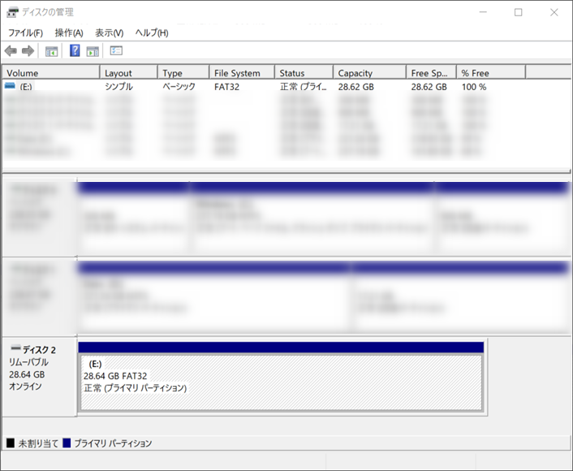
Task: Sort by the Status column header
Action: (304, 73)
